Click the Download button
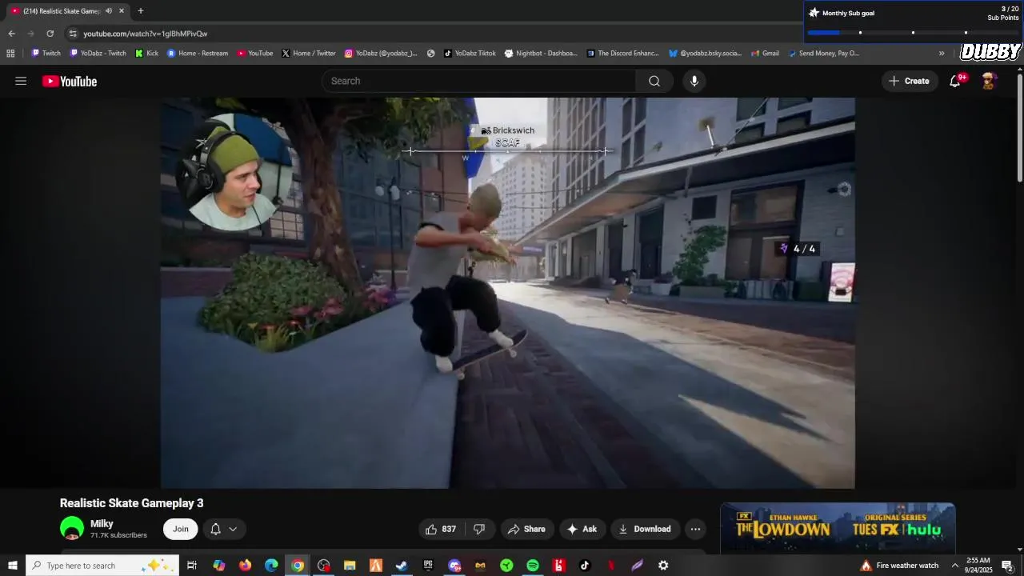 pos(645,529)
